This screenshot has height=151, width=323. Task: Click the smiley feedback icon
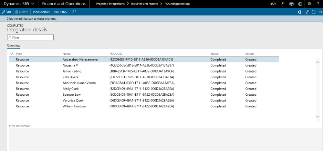300,4
